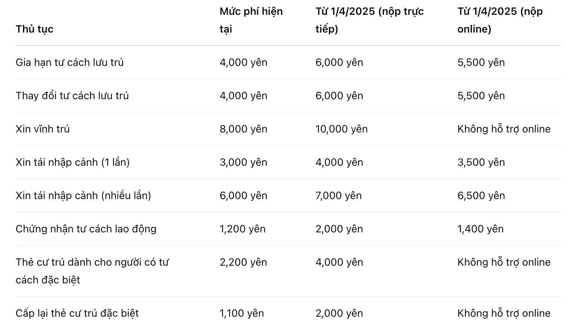Screen dimensions: 572x333
Task: Select the 1,400 yên online fee cell
Action: tap(480, 229)
